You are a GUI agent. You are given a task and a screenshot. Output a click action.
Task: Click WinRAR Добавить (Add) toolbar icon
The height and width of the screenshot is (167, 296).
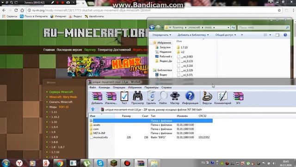[x=97, y=98]
